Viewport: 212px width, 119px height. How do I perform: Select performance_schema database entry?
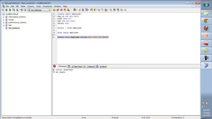[17, 22]
